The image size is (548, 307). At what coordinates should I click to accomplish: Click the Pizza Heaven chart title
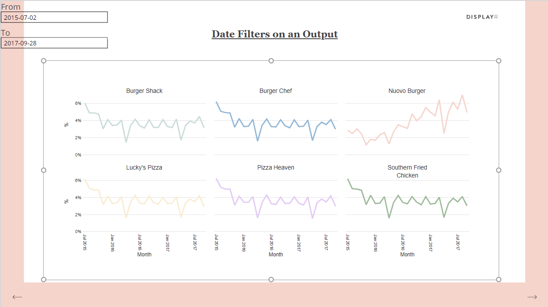pos(276,167)
